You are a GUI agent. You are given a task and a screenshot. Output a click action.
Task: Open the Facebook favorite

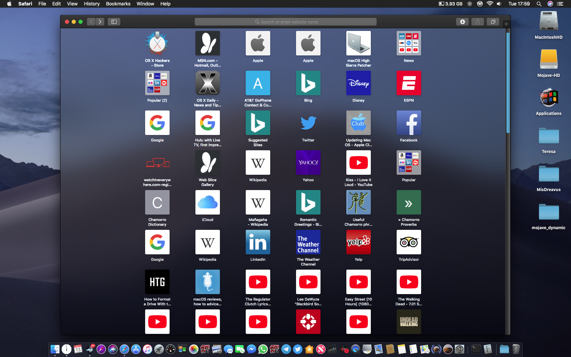[409, 123]
